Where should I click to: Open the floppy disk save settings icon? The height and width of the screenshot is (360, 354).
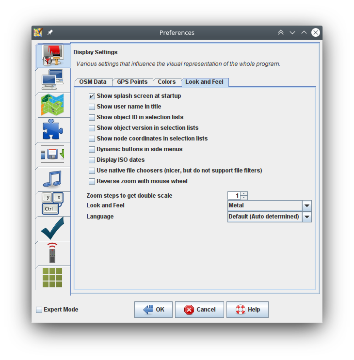(52, 154)
